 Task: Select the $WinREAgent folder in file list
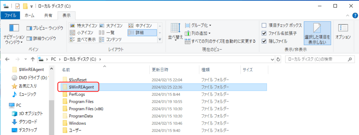pos(164,87)
